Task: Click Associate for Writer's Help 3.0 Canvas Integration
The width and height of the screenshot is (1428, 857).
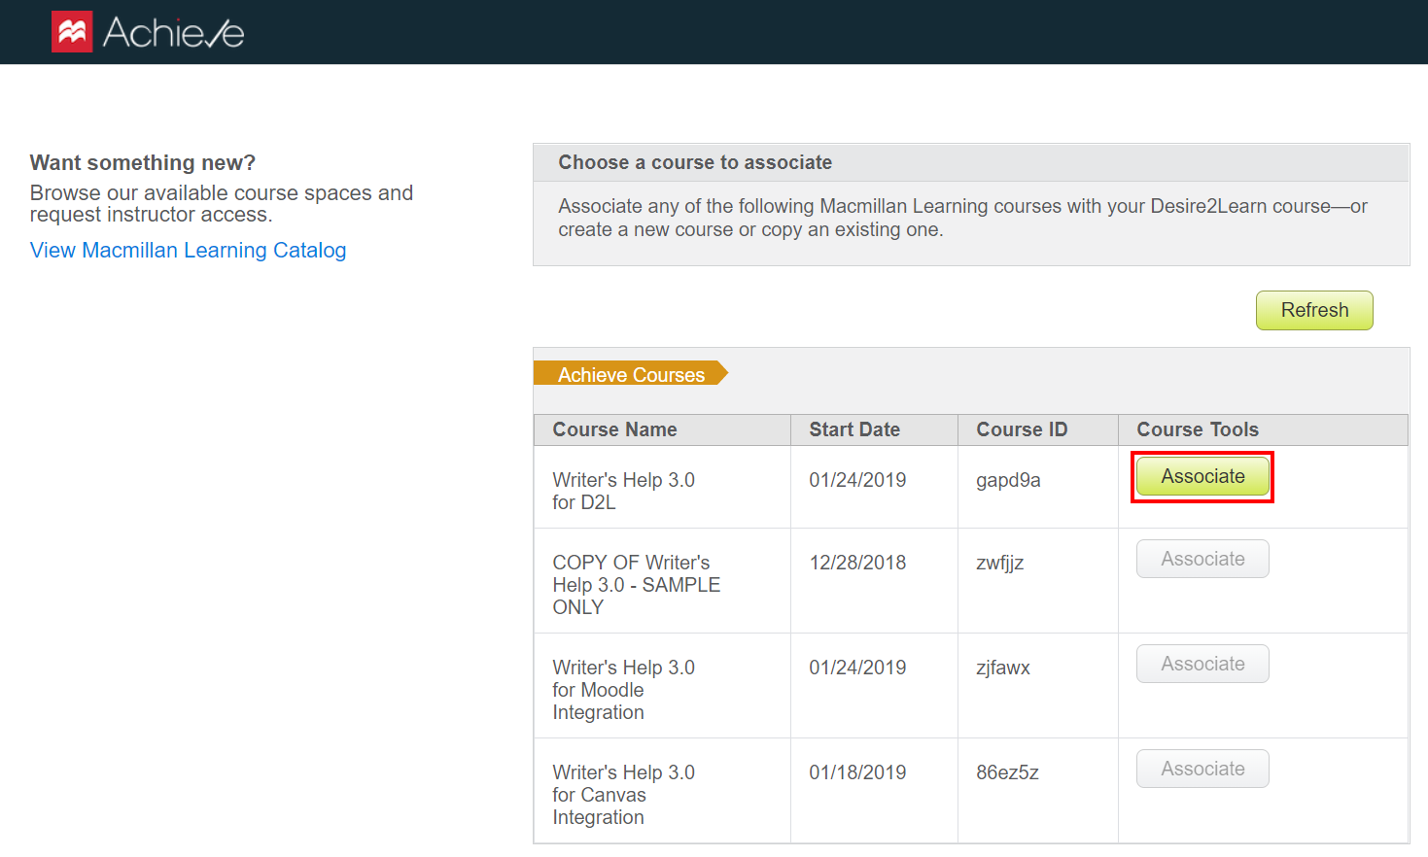Action: (1202, 769)
